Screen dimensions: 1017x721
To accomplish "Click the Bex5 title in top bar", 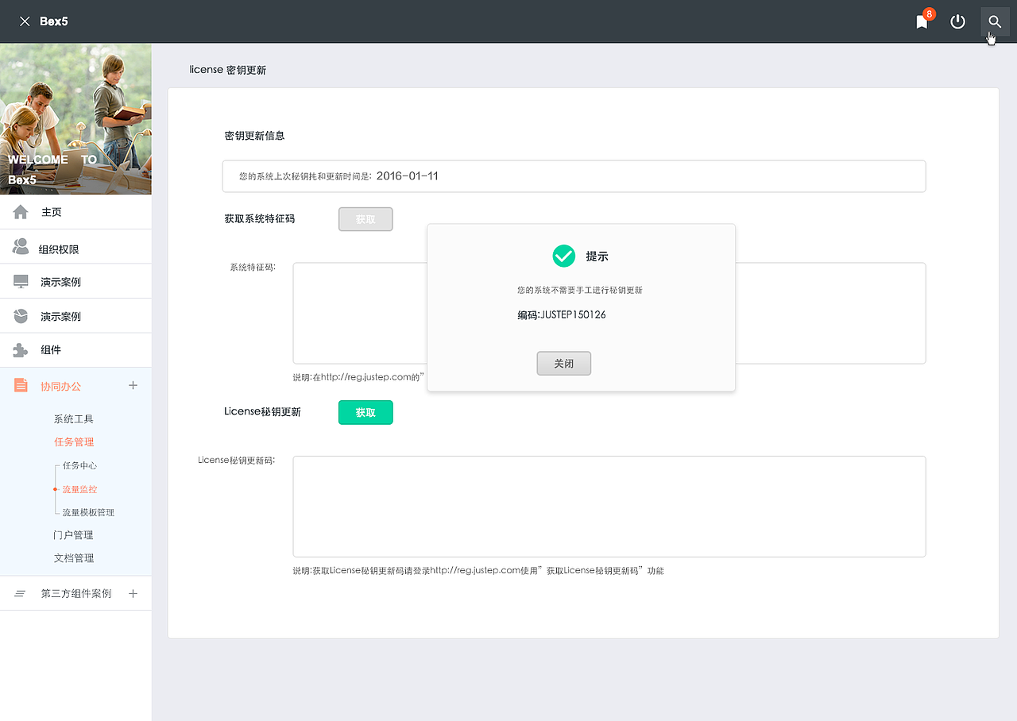I will (x=54, y=21).
